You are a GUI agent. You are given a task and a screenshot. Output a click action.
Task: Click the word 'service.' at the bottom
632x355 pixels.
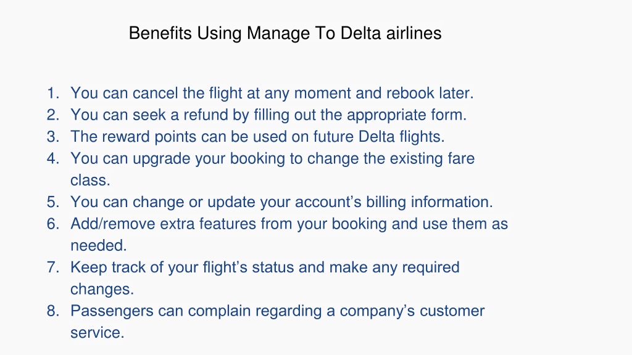[x=97, y=332]
